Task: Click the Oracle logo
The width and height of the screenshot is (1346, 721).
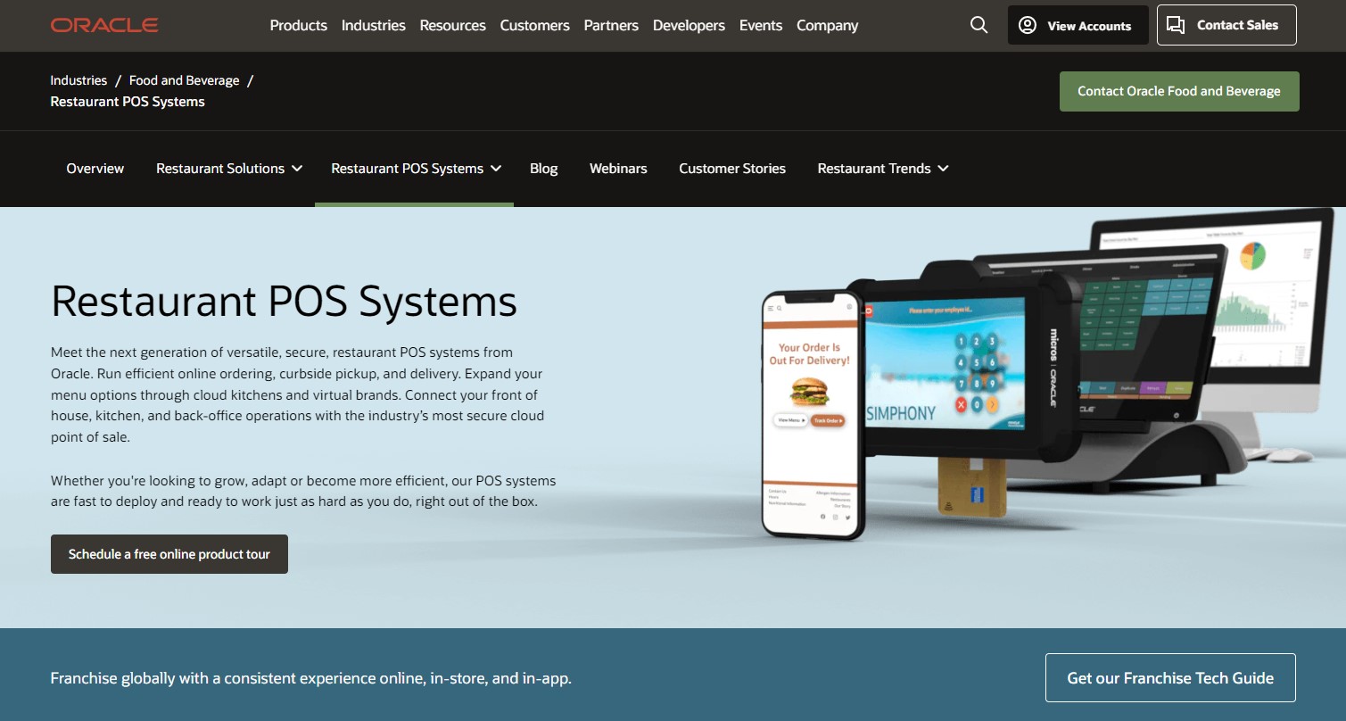Action: 104,25
